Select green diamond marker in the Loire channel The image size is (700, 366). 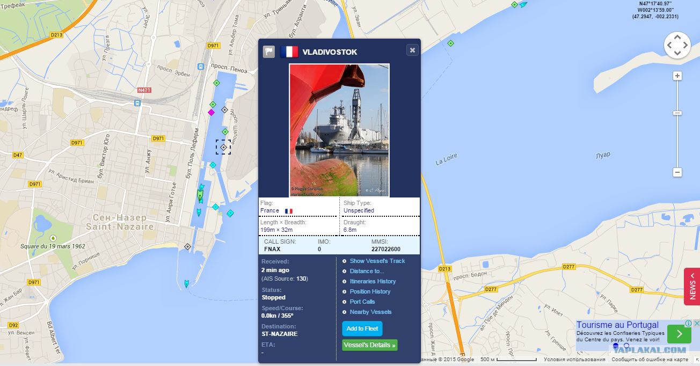(x=450, y=43)
